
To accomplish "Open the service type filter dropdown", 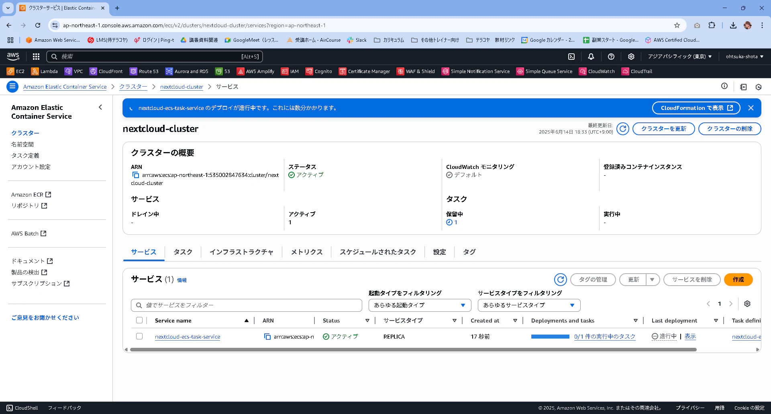I will (x=529, y=305).
